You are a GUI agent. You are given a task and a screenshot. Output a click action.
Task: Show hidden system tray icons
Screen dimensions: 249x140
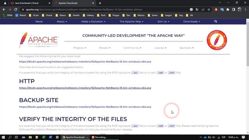pos(201,137)
